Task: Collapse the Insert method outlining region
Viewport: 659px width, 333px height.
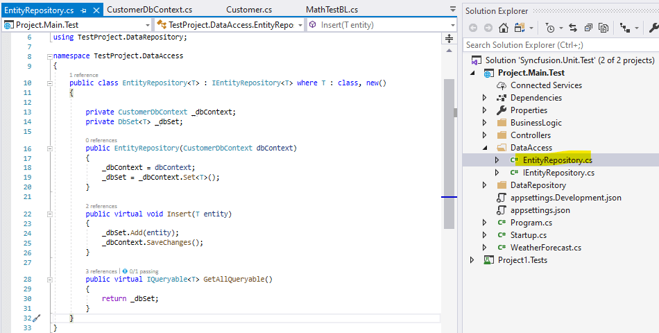Action: (49, 214)
